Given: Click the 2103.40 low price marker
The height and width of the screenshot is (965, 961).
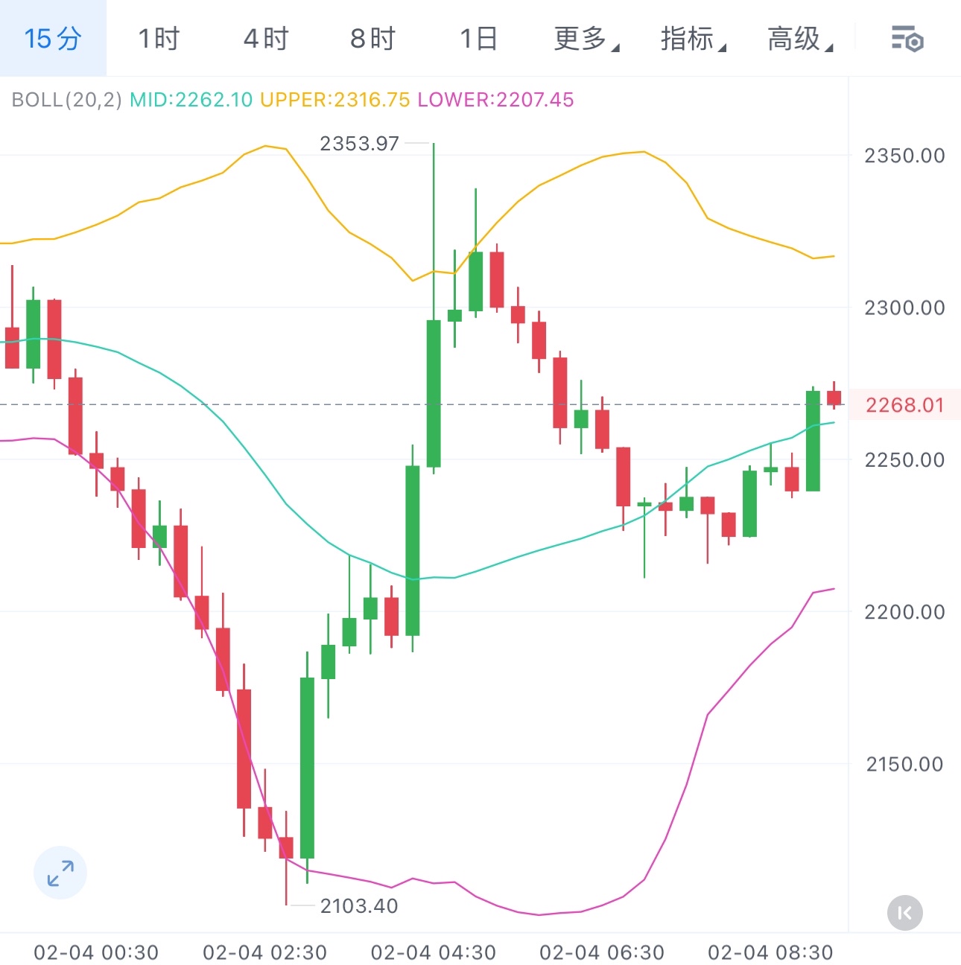Looking at the screenshot, I should 359,905.
